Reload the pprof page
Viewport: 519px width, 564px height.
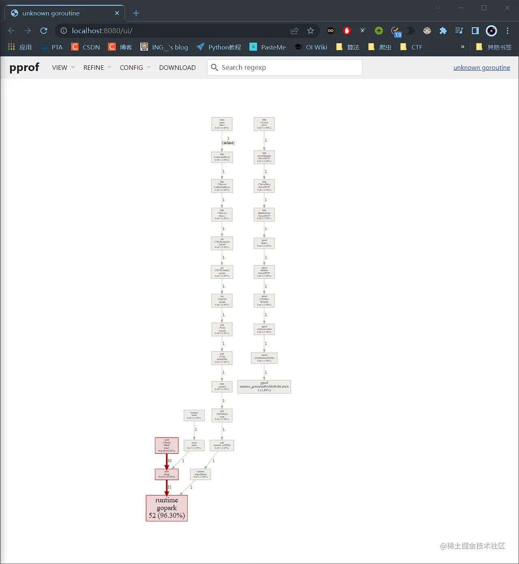coord(44,30)
